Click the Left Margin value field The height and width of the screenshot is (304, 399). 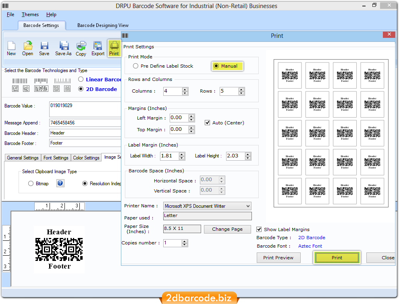[179, 118]
